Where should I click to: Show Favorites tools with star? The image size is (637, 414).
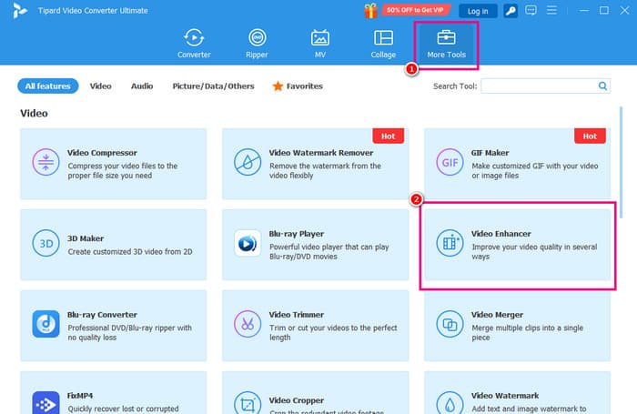coord(297,86)
